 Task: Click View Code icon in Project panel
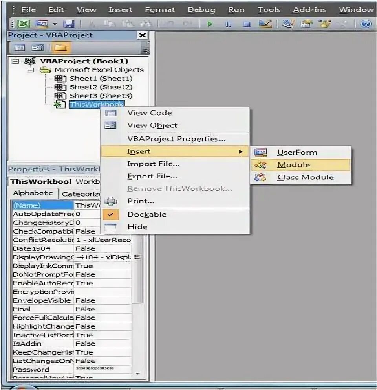[x=19, y=48]
